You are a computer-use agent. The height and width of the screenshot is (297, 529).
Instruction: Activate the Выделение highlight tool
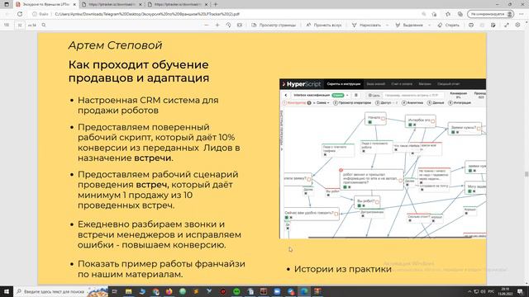point(409,25)
